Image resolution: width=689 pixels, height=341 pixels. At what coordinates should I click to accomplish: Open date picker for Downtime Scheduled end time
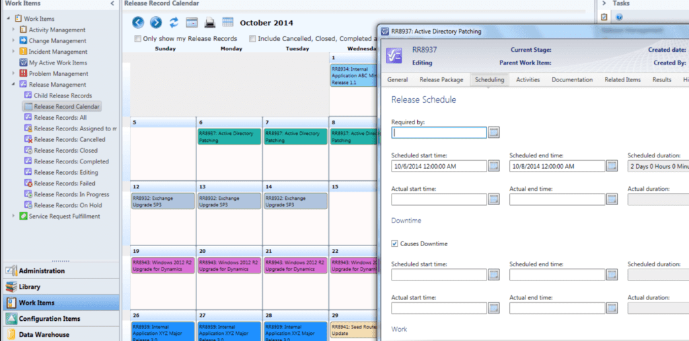(x=612, y=274)
